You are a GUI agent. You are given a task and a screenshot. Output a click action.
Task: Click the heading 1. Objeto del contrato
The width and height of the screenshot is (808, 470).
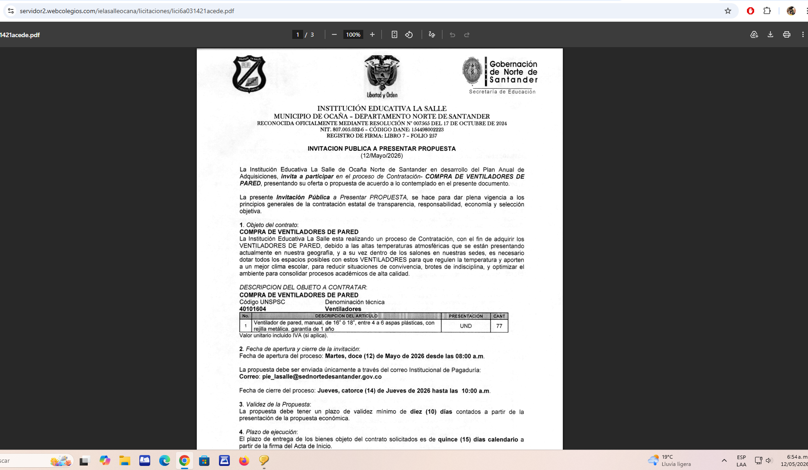tap(269, 225)
